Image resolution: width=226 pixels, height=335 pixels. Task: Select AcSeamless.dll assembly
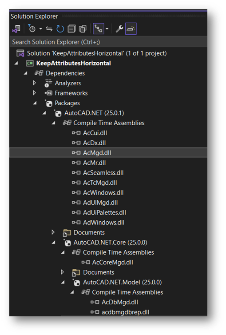[103, 173]
